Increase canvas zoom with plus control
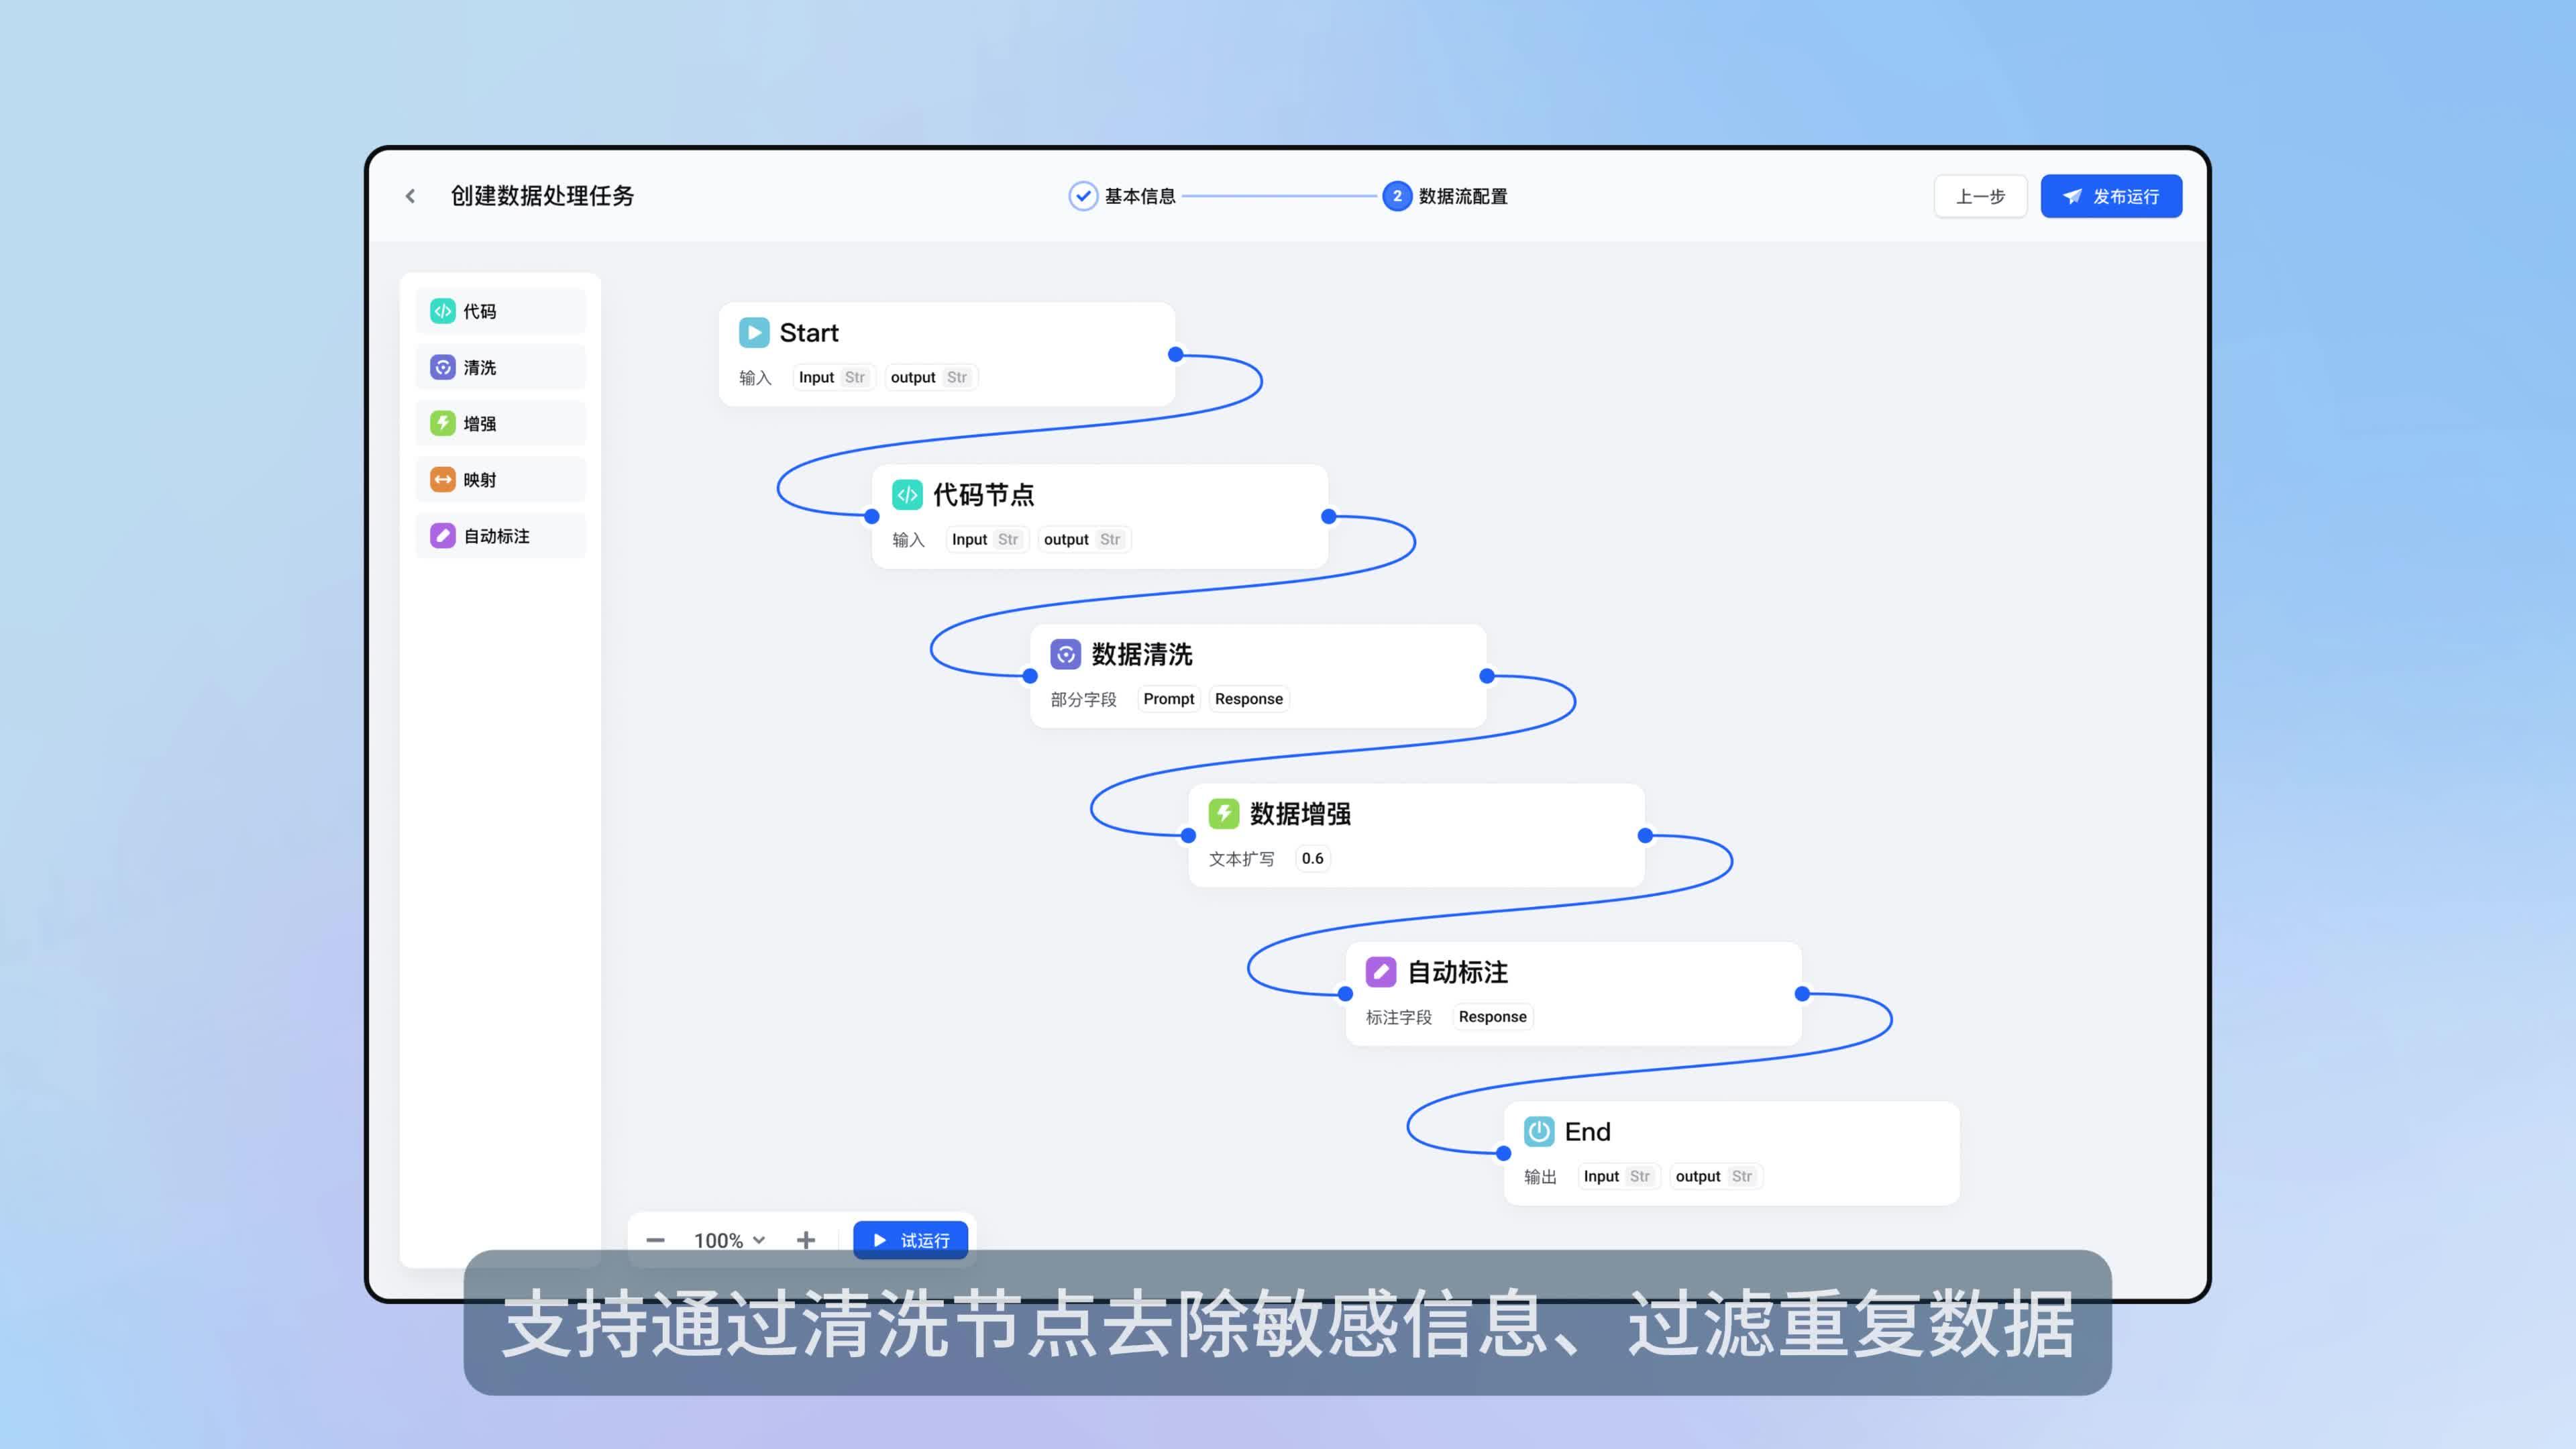2576x1449 pixels. [806, 1240]
